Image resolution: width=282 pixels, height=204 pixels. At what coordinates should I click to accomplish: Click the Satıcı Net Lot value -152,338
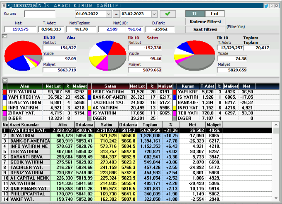[x=145, y=48]
